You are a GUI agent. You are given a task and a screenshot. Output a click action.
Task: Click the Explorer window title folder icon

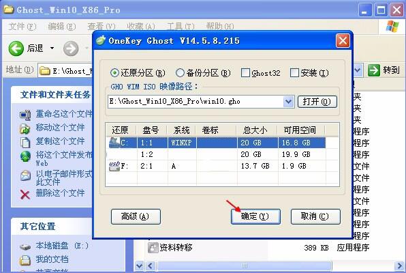[9, 10]
